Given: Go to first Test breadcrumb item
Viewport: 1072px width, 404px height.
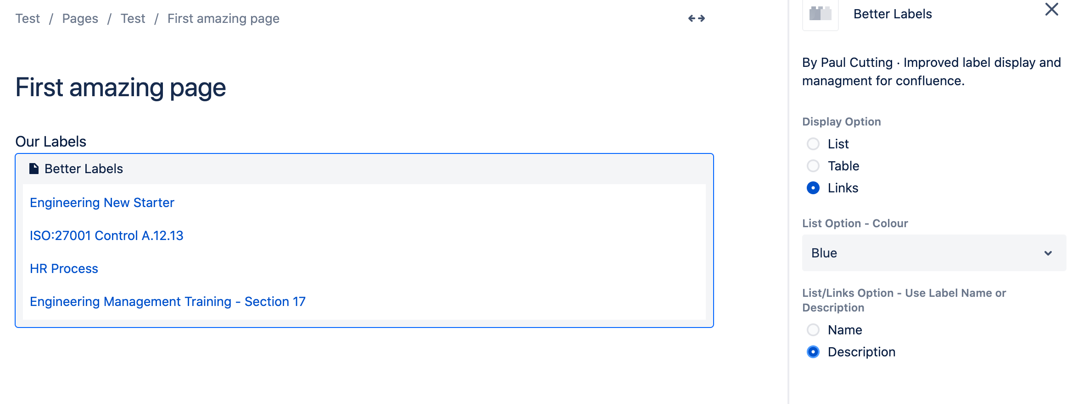Looking at the screenshot, I should coord(28,18).
